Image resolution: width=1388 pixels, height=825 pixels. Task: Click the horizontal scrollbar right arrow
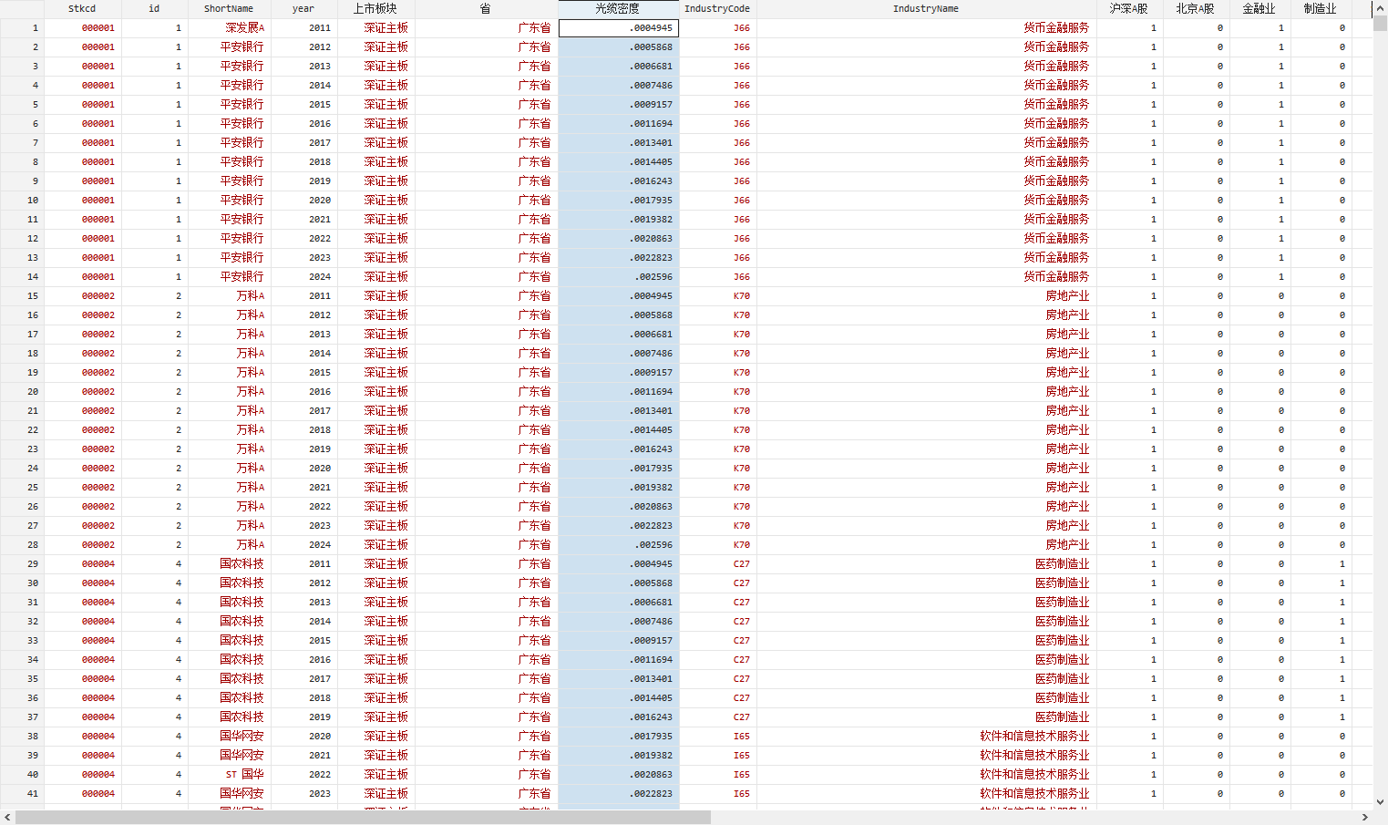[1365, 818]
